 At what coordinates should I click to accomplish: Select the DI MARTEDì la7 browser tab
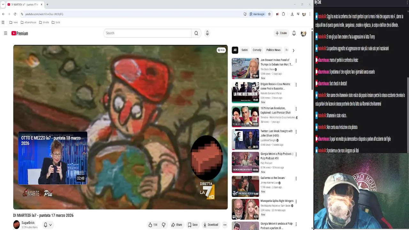pos(25,4)
